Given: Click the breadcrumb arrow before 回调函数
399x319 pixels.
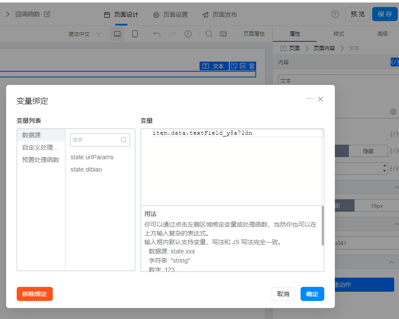Looking at the screenshot, I should coord(7,14).
